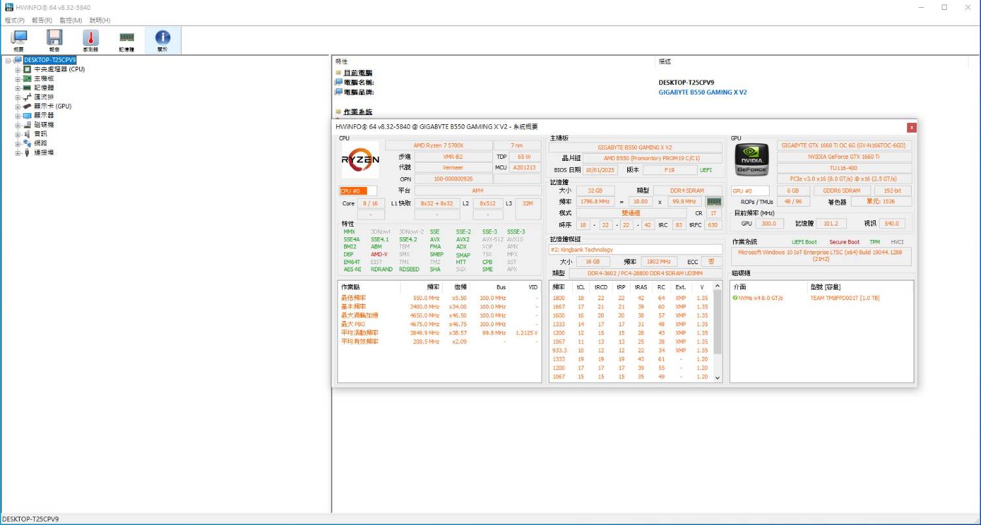Open the Kingbank Technology memory module dropdown
981x525 pixels.
pos(635,250)
